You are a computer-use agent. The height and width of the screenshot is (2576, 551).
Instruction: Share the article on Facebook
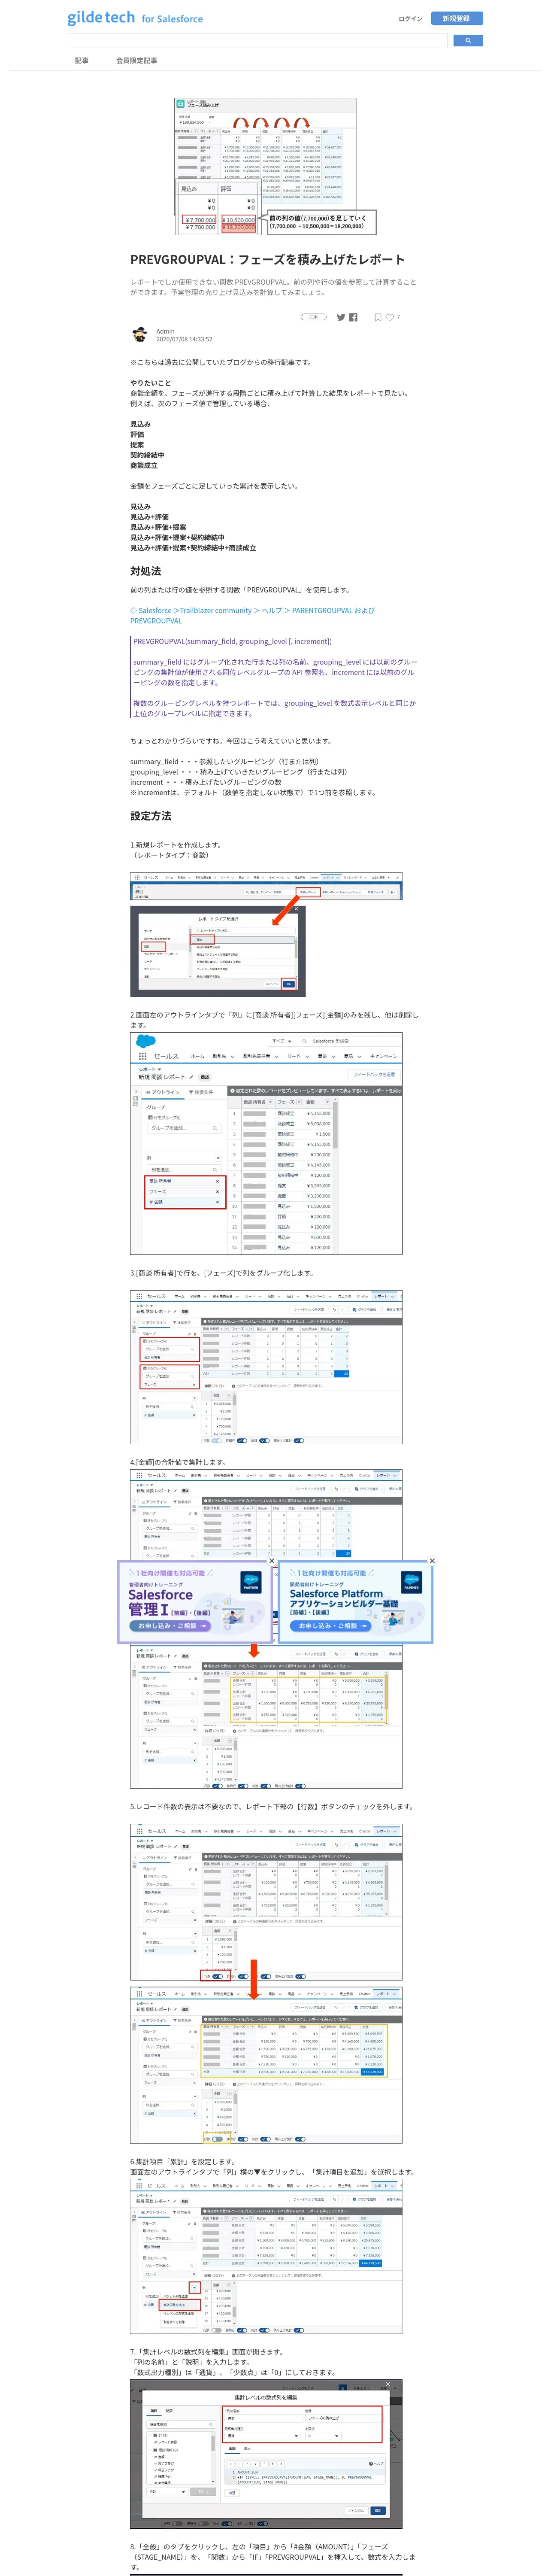(353, 317)
